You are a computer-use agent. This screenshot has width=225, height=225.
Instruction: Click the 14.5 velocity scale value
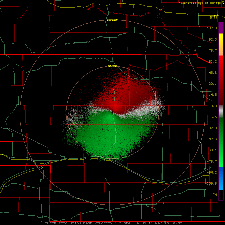[x=213, y=95]
